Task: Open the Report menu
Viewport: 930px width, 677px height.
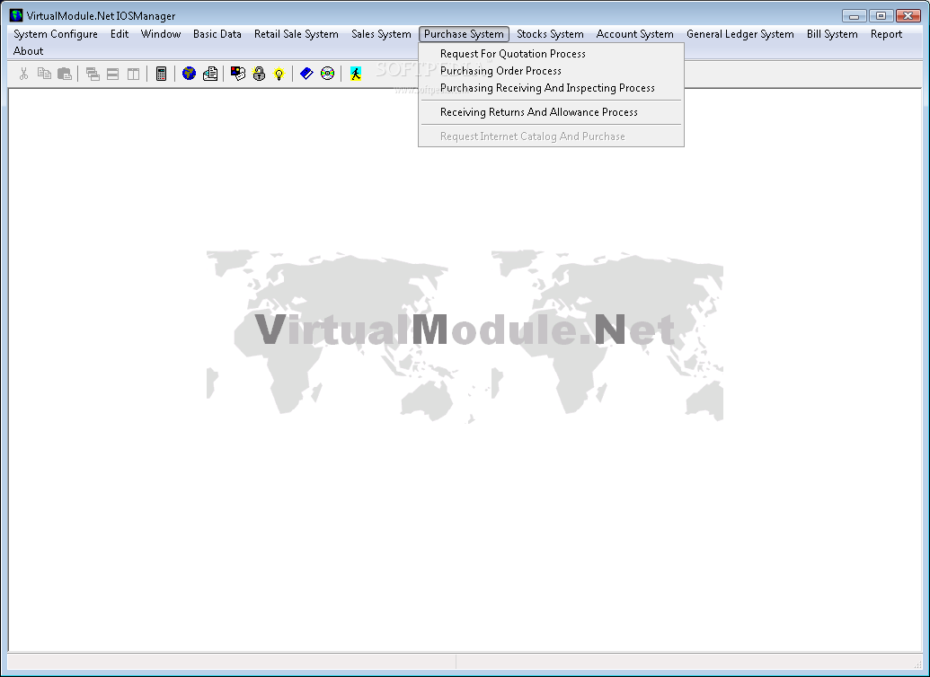Action: [x=886, y=34]
